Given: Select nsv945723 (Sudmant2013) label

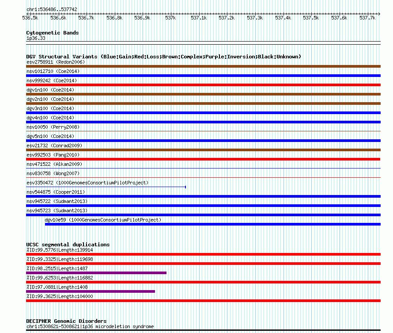Looking at the screenshot, I should [57, 211].
